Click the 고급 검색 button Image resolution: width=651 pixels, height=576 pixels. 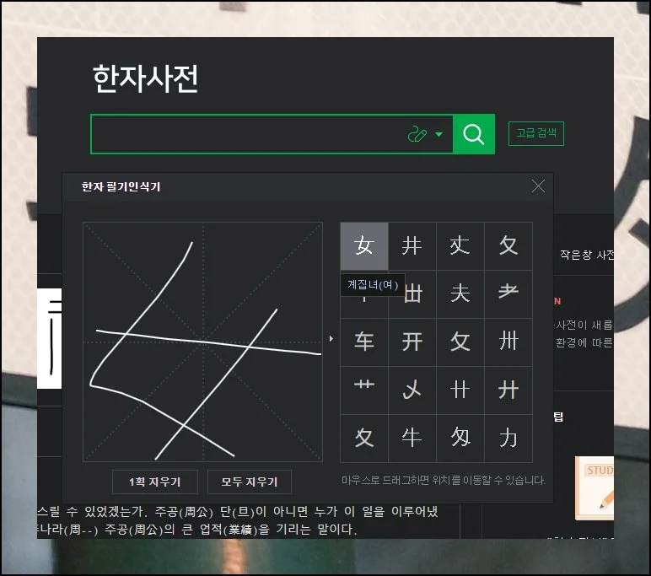pos(535,133)
